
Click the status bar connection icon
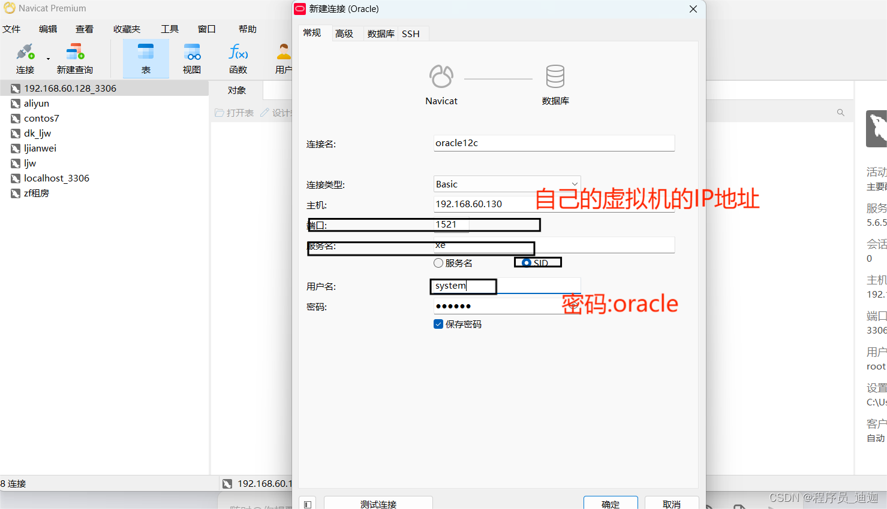point(227,484)
